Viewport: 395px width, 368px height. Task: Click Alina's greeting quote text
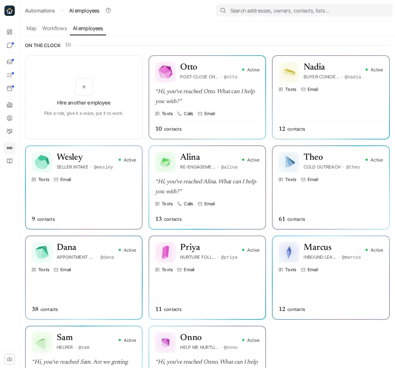[x=206, y=186]
